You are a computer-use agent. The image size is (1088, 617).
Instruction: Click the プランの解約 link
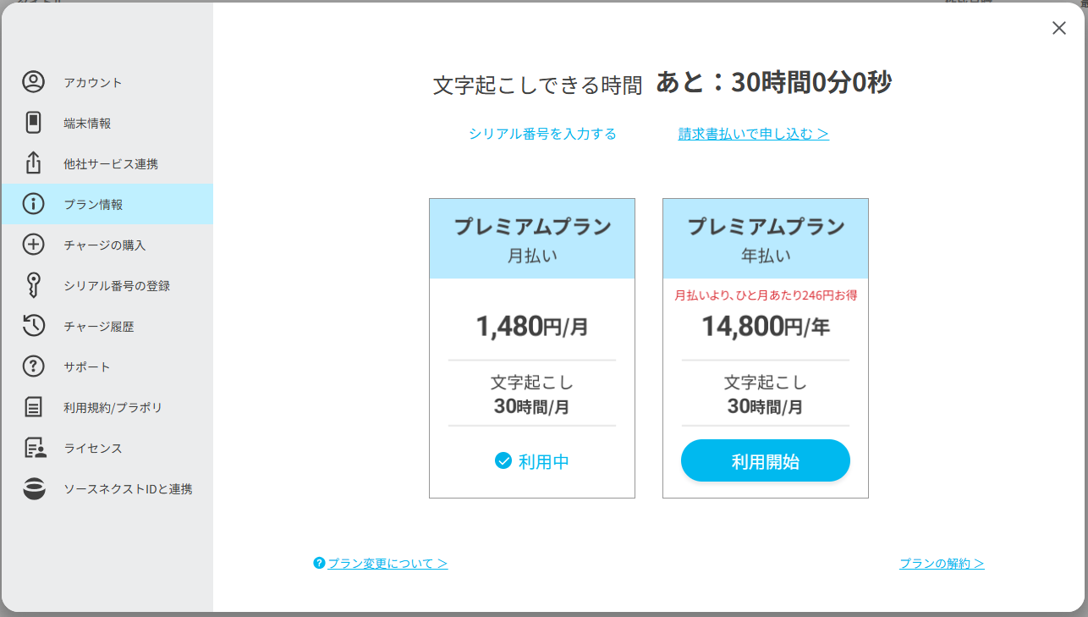click(x=942, y=563)
